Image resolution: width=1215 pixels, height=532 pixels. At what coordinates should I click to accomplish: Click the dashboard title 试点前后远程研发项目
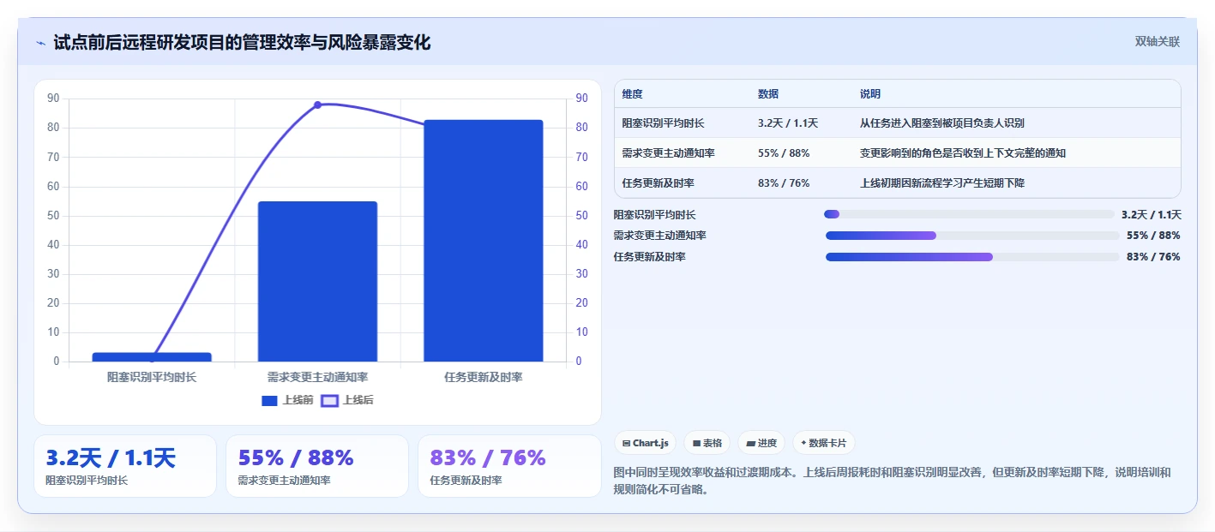click(242, 42)
